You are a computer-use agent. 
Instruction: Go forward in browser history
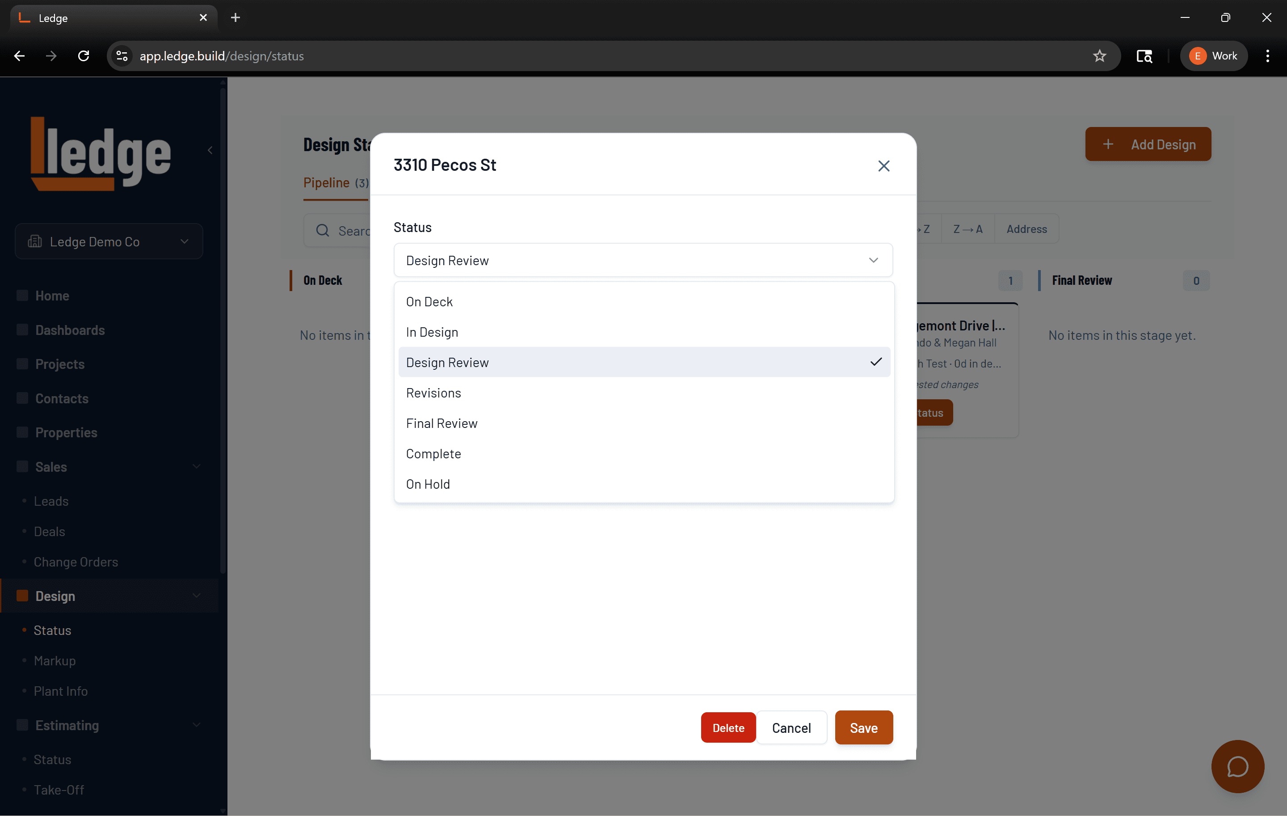(x=51, y=55)
